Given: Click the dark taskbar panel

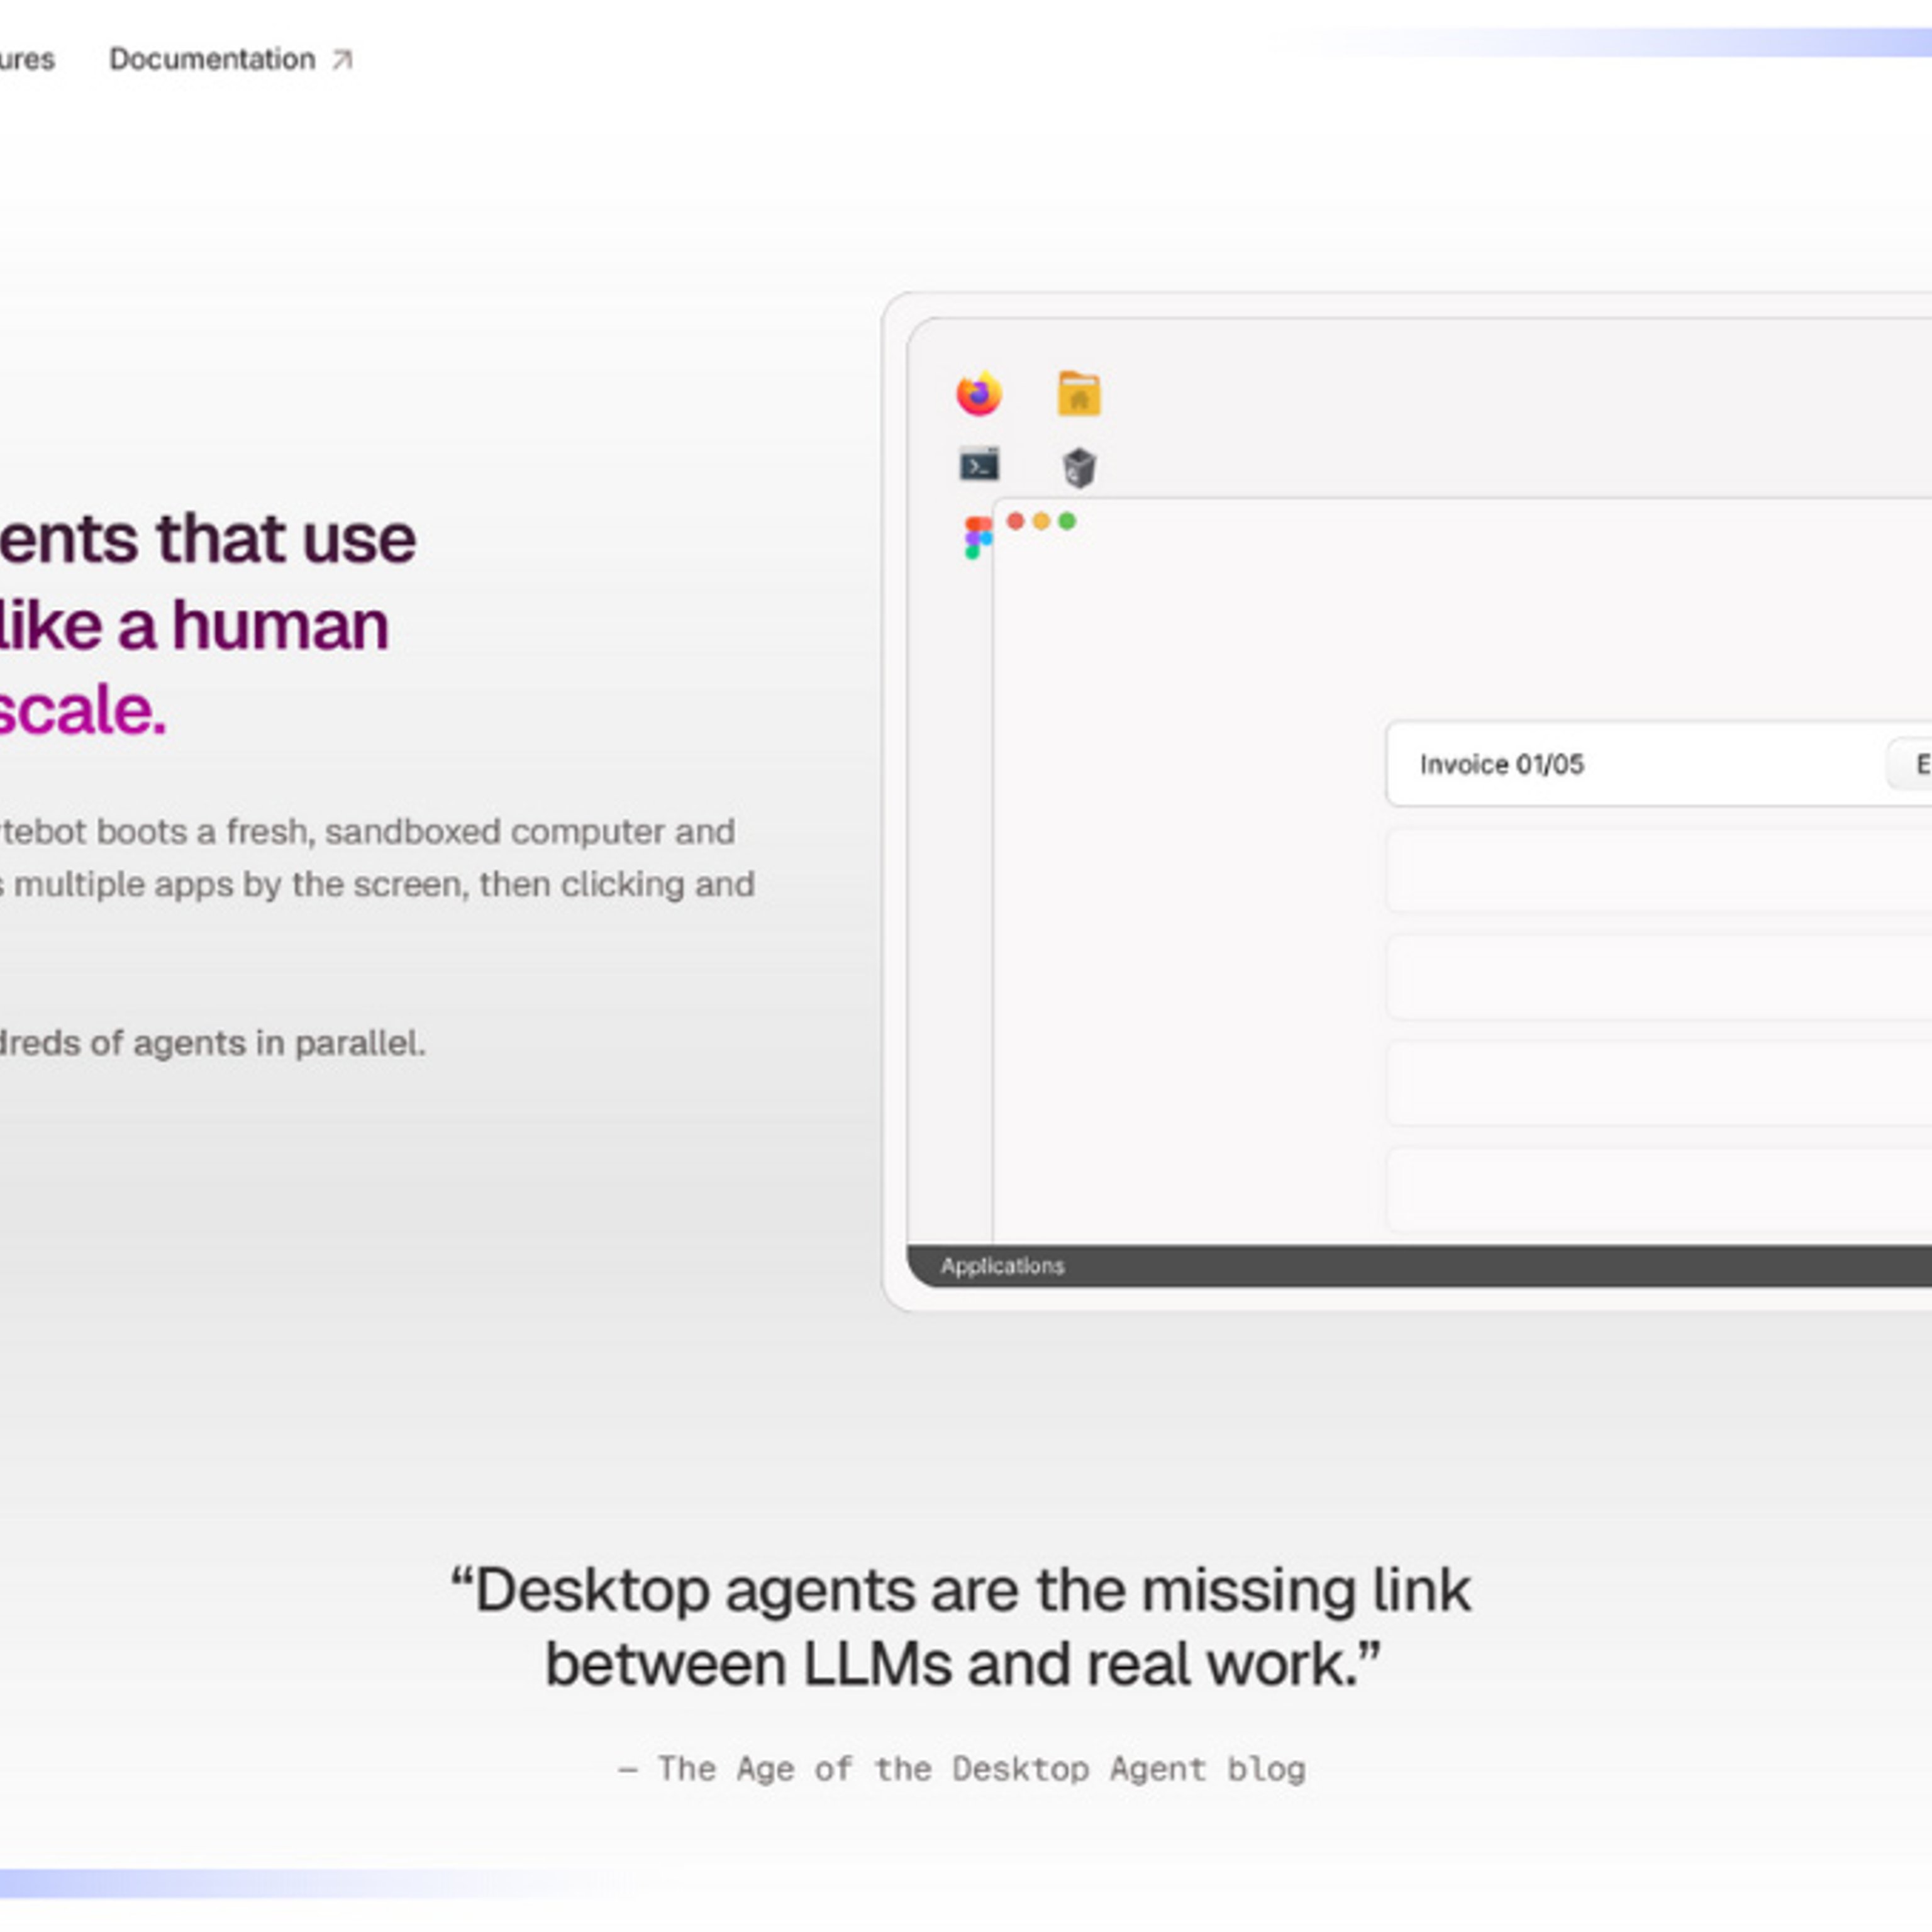Looking at the screenshot, I should tap(1500, 1266).
